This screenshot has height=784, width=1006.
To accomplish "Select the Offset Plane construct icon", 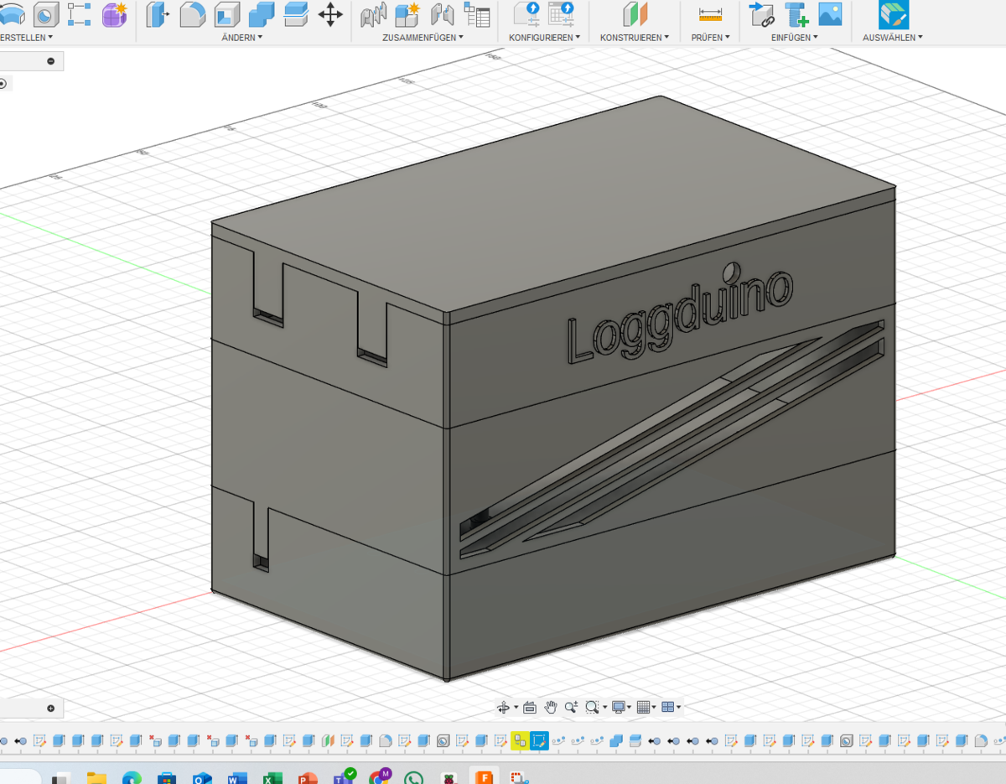I will tap(635, 13).
